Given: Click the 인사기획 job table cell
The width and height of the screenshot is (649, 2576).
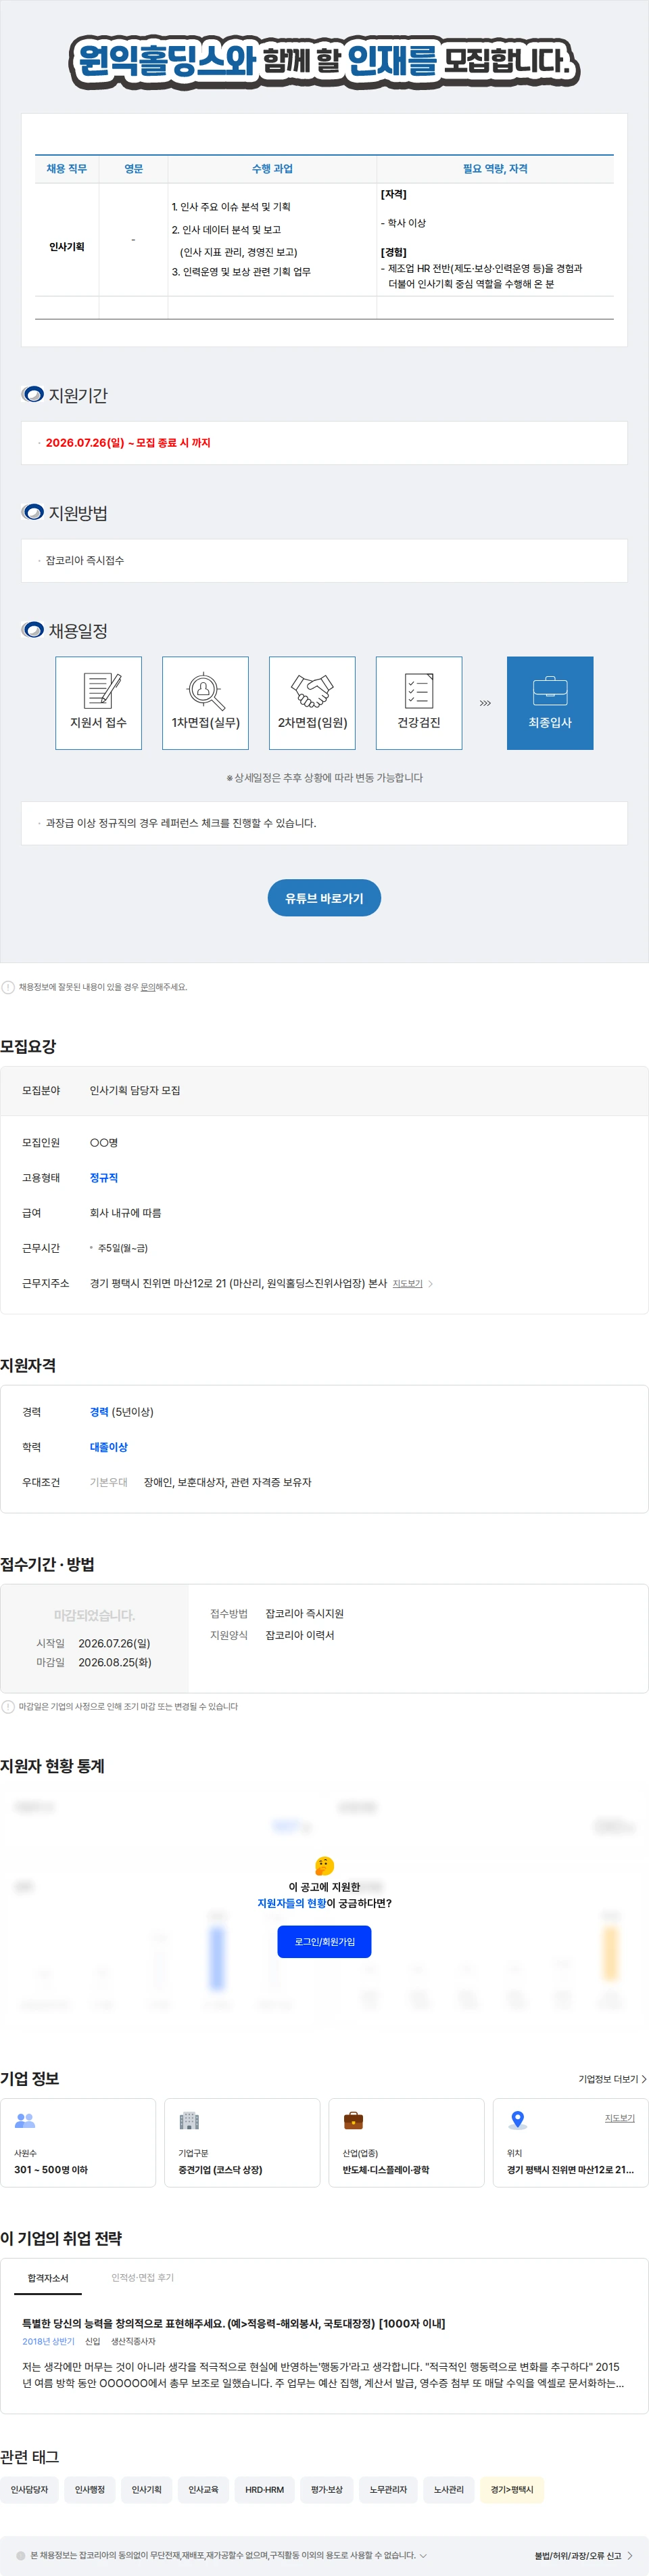Looking at the screenshot, I should (x=67, y=246).
